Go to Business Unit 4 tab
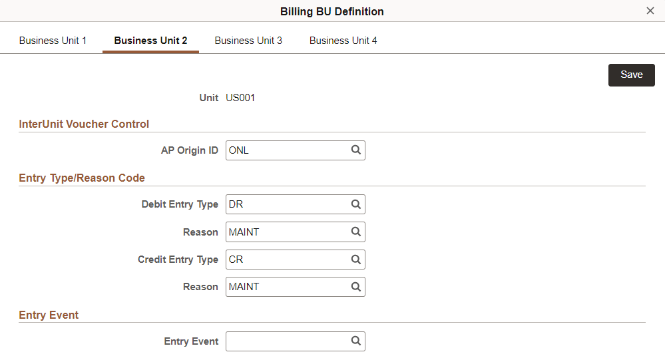 pos(343,41)
